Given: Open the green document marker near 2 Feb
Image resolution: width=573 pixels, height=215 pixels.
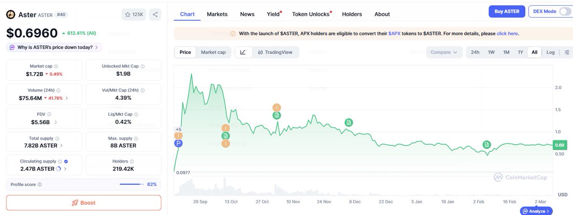Looking at the screenshot, I should pos(487,144).
